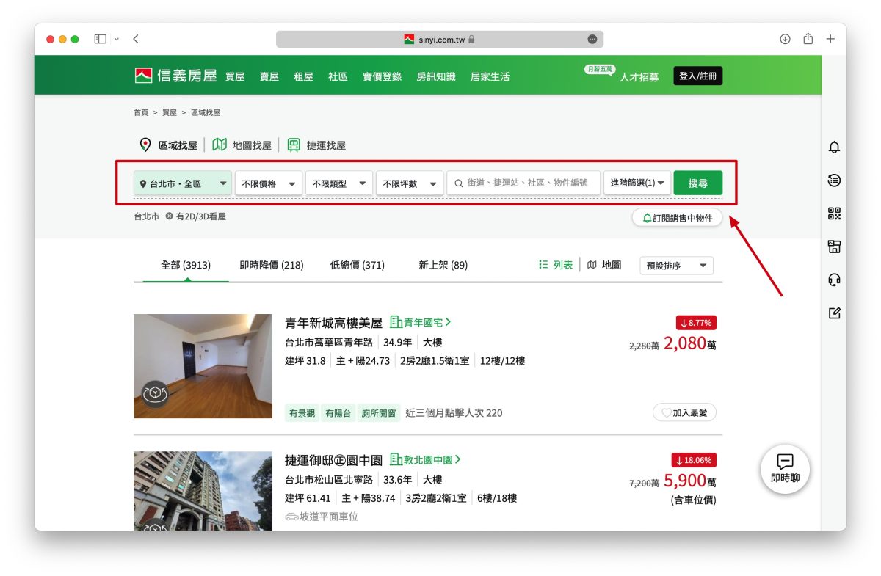881x576 pixels.
Task: Select the 新上架 (89) tab
Action: click(443, 265)
